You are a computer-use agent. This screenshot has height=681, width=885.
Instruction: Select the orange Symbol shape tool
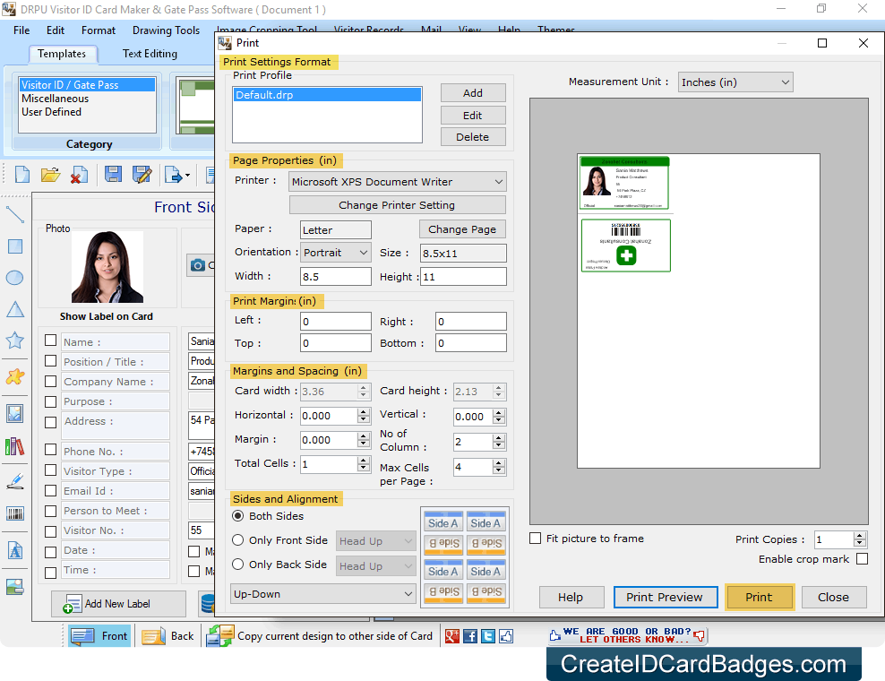14,376
